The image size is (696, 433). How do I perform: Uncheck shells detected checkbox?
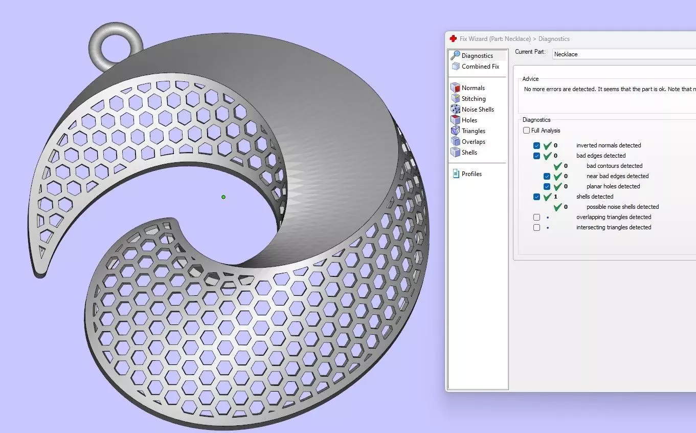(x=536, y=197)
